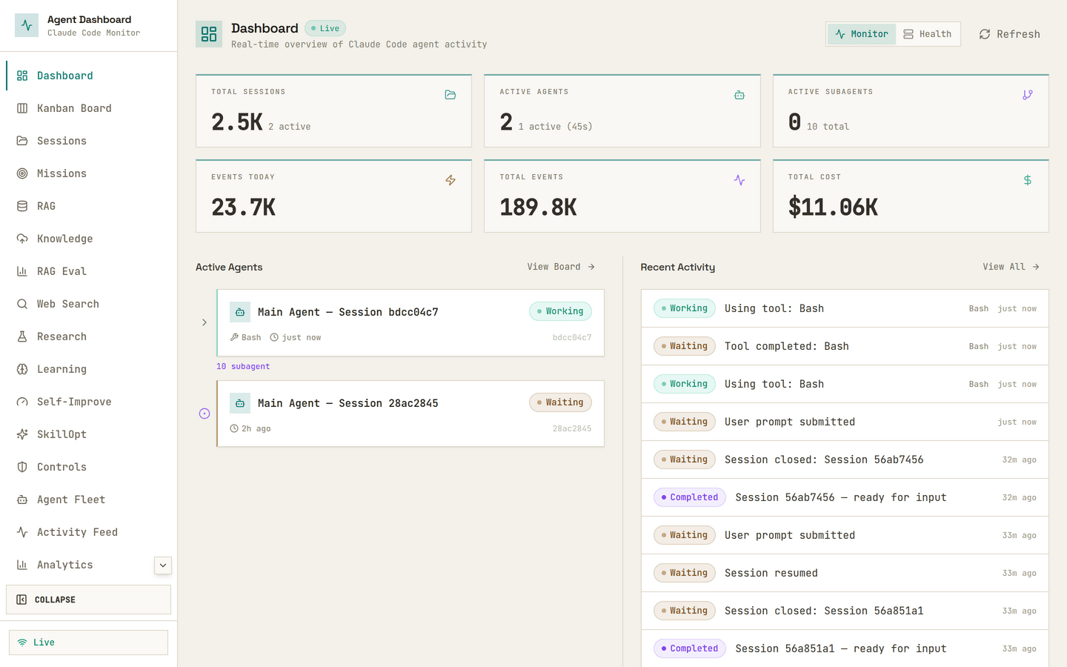Click the Research flask sidebar icon
This screenshot has width=1067, height=667.
tap(22, 336)
